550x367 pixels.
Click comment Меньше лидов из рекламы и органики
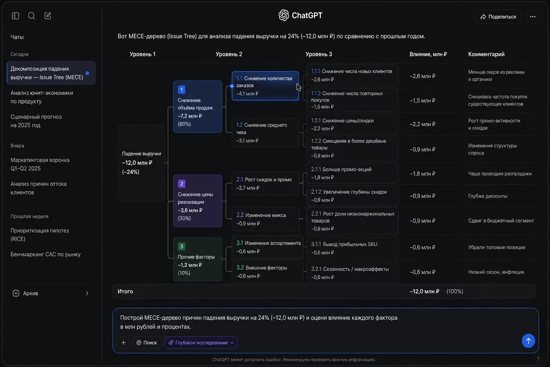496,76
